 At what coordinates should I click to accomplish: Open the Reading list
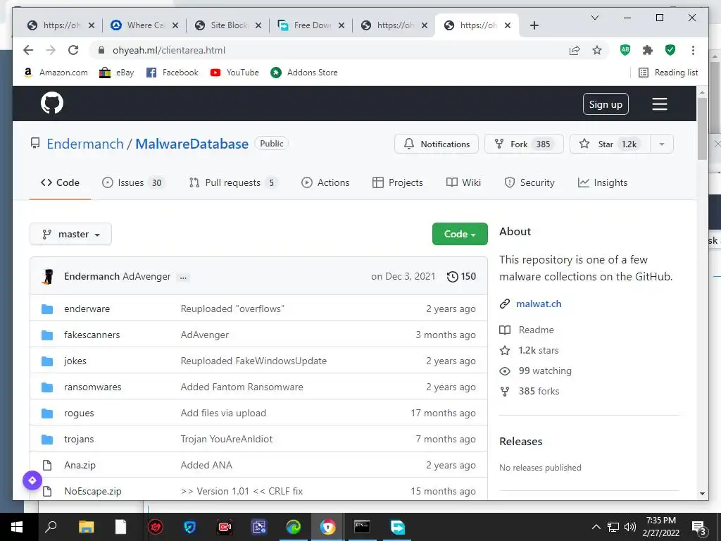668,73
